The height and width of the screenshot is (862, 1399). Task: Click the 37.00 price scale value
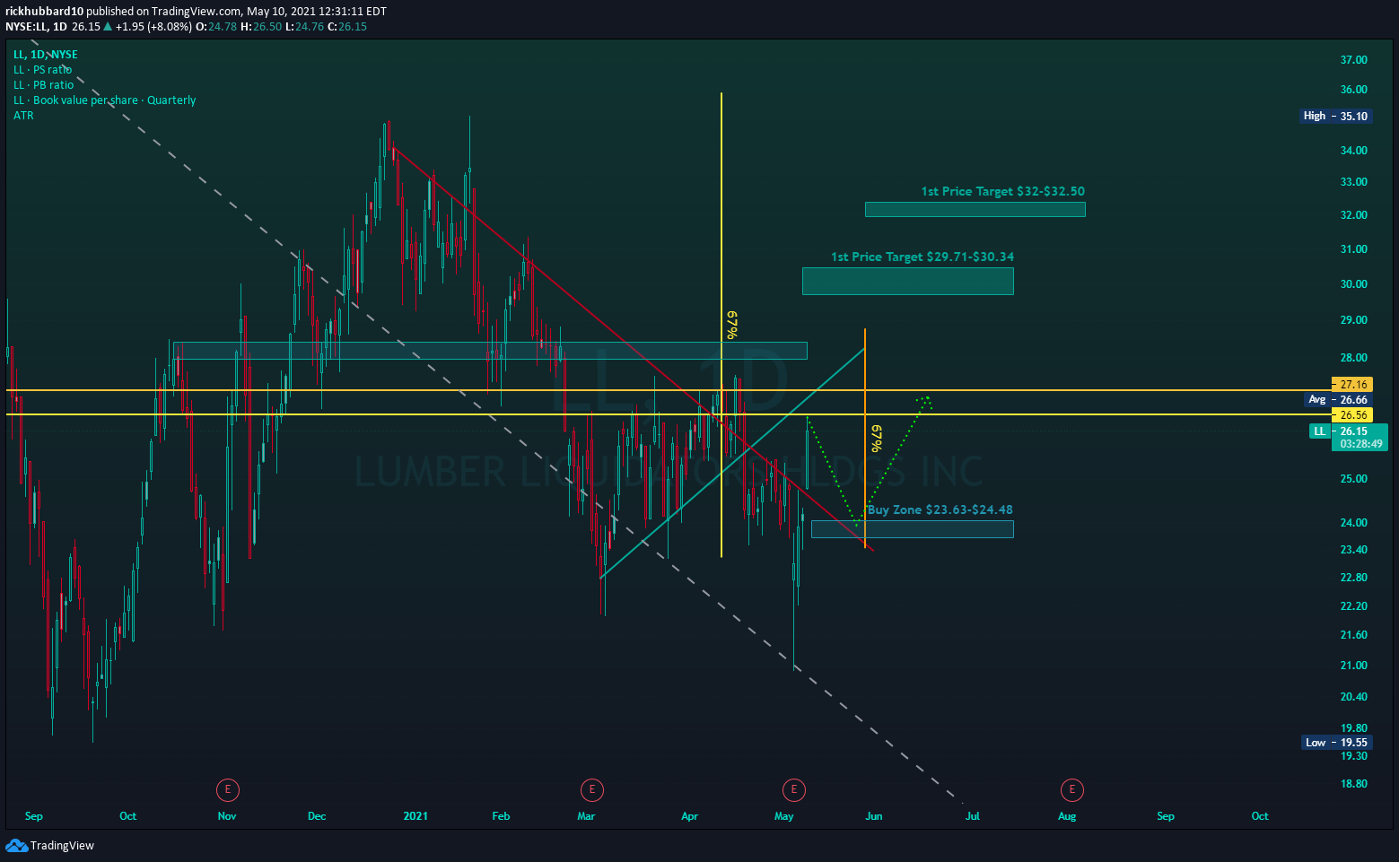click(x=1353, y=60)
